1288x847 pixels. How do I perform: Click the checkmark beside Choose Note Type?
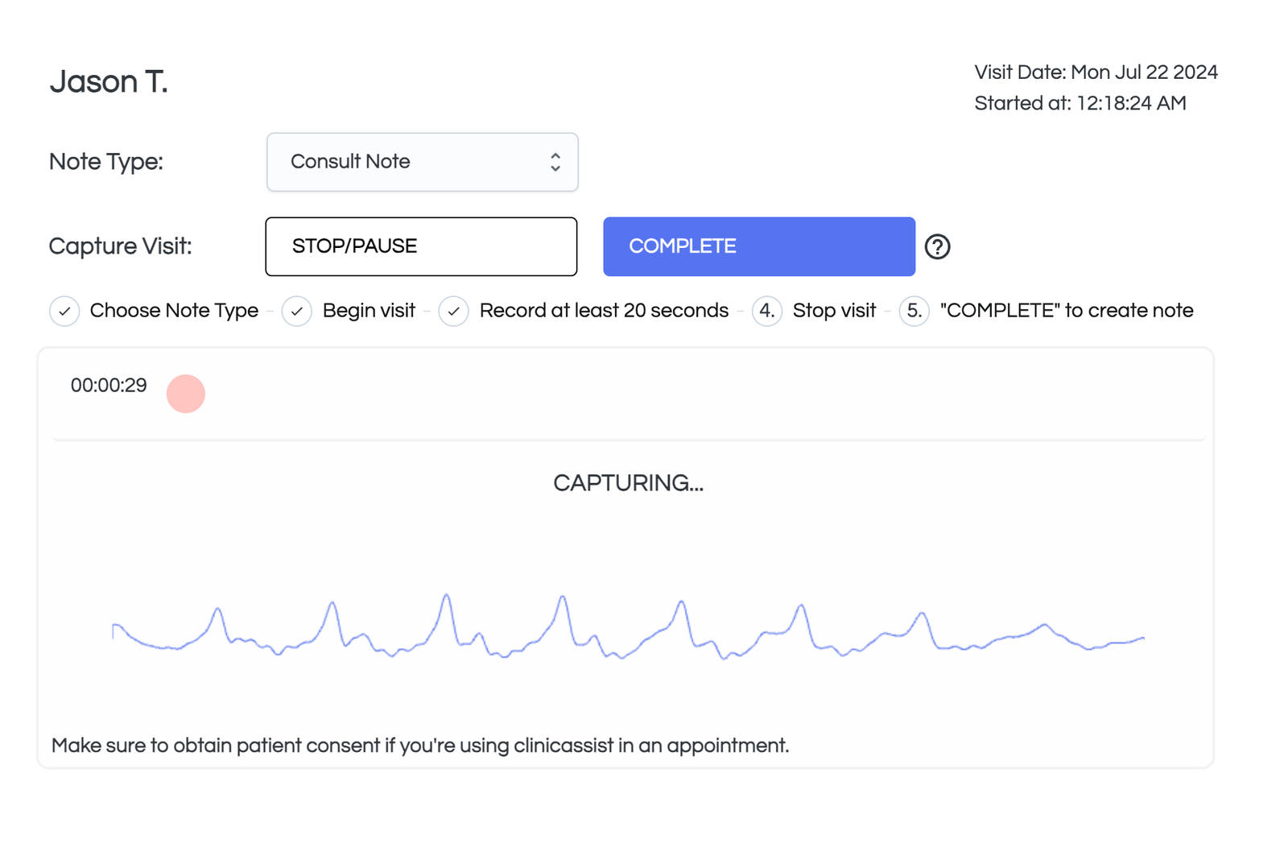tap(64, 311)
